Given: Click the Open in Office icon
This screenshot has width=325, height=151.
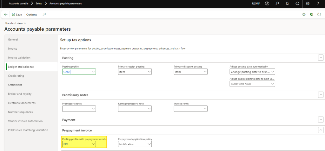Looking at the screenshot, I should pos(311,15).
